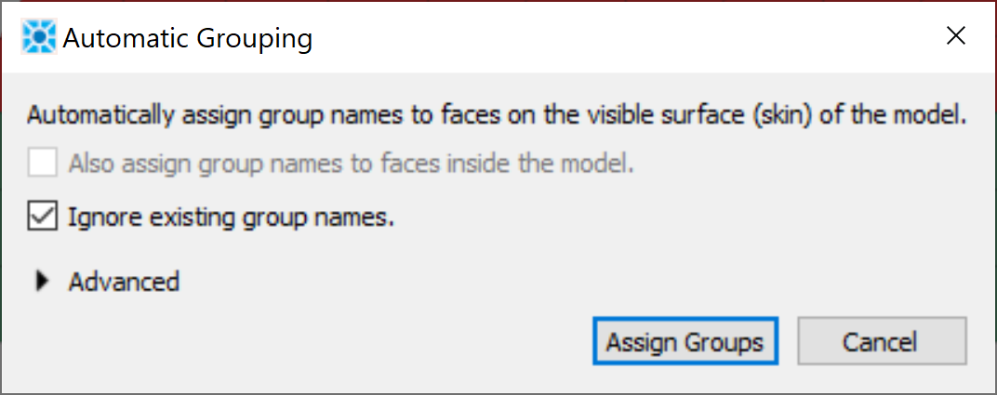Toggle the Ignore existing group names checkbox
The height and width of the screenshot is (395, 997).
43,217
